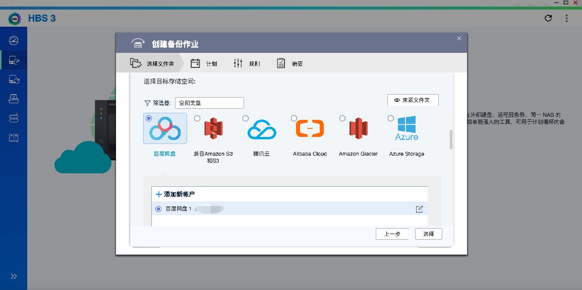Open the Sync sidebar icon
Screen dimensions: 582x290
[x=14, y=79]
